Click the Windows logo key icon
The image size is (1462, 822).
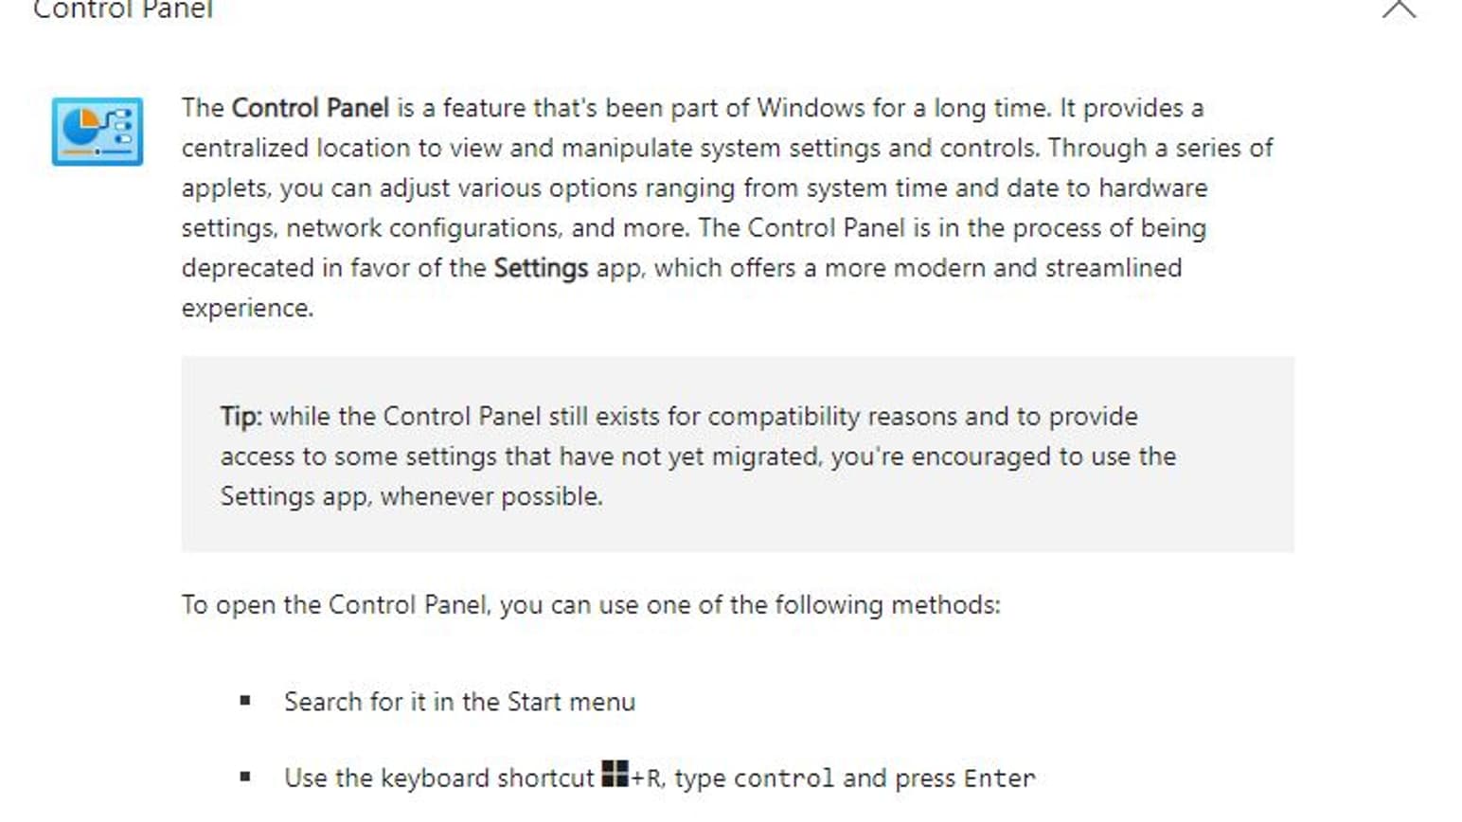click(615, 774)
